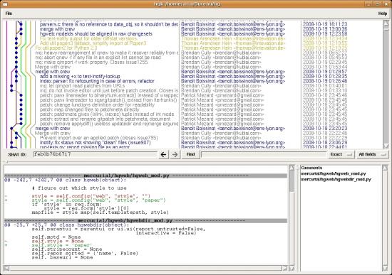Click the down arrow of the file list scrollbar
Viewport: 392px width, 275px height.
coord(386,269)
